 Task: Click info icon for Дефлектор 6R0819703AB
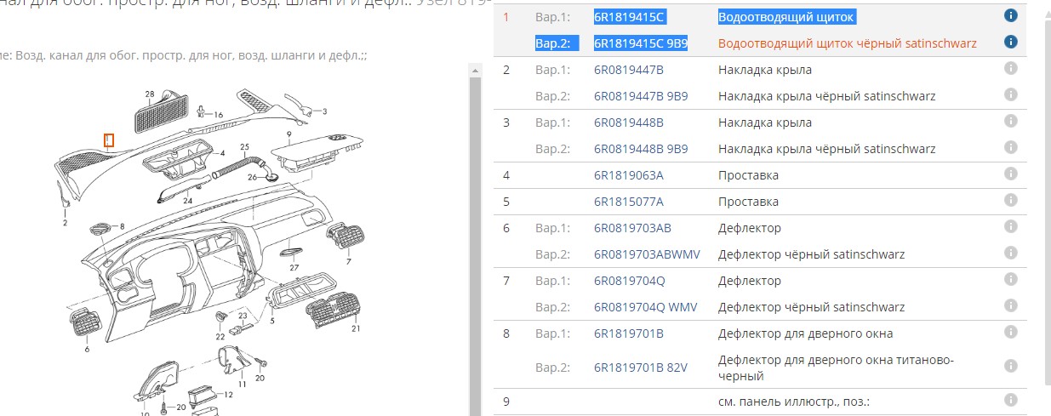[1011, 227]
